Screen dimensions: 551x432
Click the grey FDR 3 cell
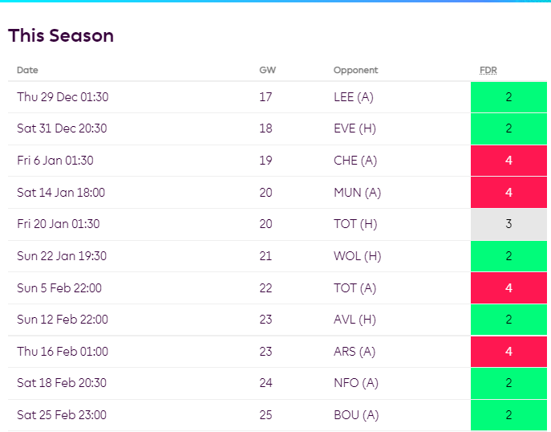pos(508,224)
